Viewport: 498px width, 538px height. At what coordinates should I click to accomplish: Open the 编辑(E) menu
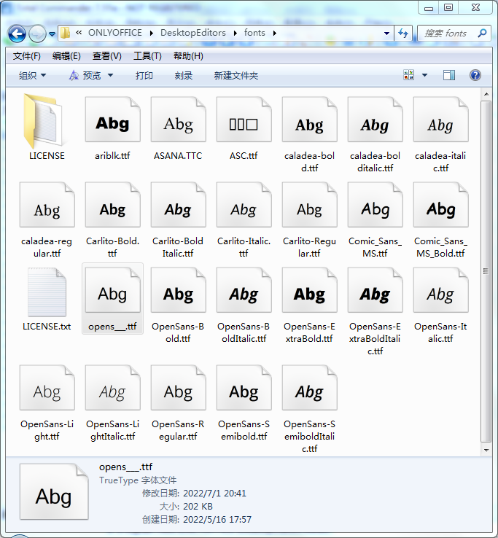[x=66, y=56]
